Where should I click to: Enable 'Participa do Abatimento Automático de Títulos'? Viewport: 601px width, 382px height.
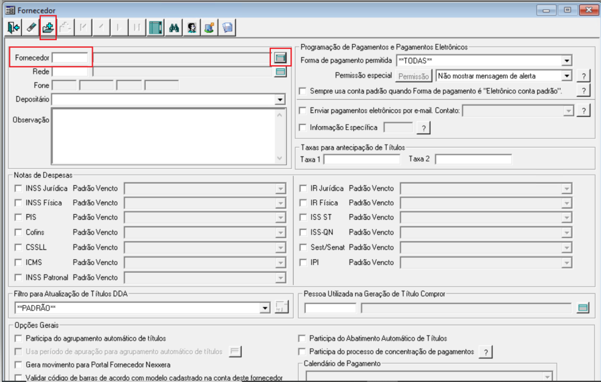point(302,338)
